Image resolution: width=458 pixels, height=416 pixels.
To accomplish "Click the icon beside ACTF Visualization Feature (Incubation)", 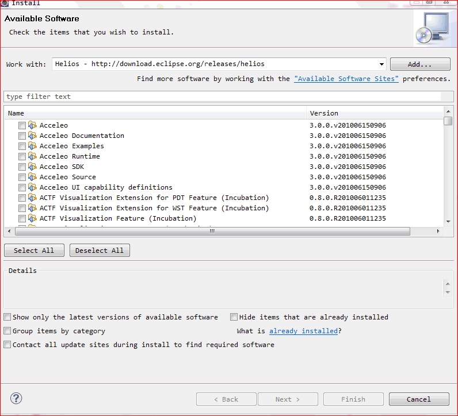I will point(32,218).
